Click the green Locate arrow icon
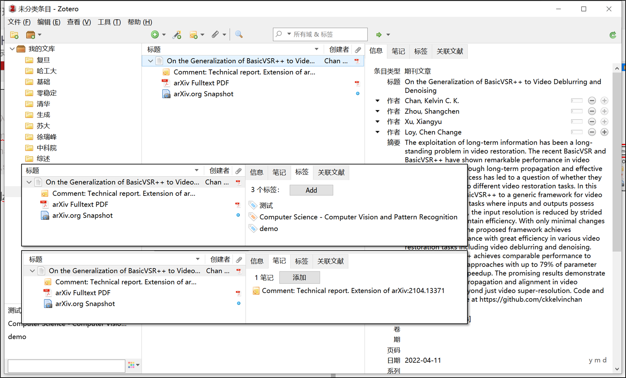Image resolution: width=626 pixels, height=378 pixels. tap(379, 34)
